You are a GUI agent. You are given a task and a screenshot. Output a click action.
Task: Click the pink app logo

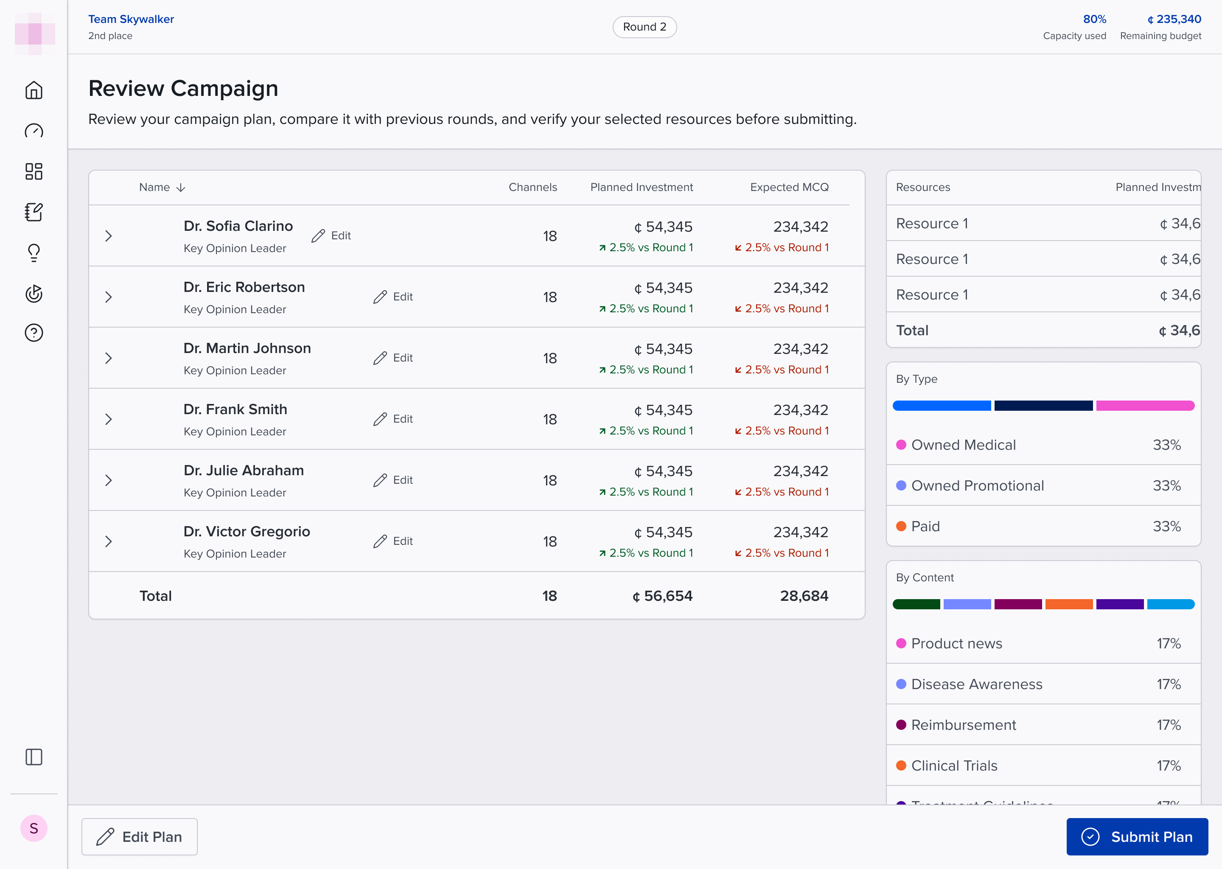pyautogui.click(x=35, y=34)
